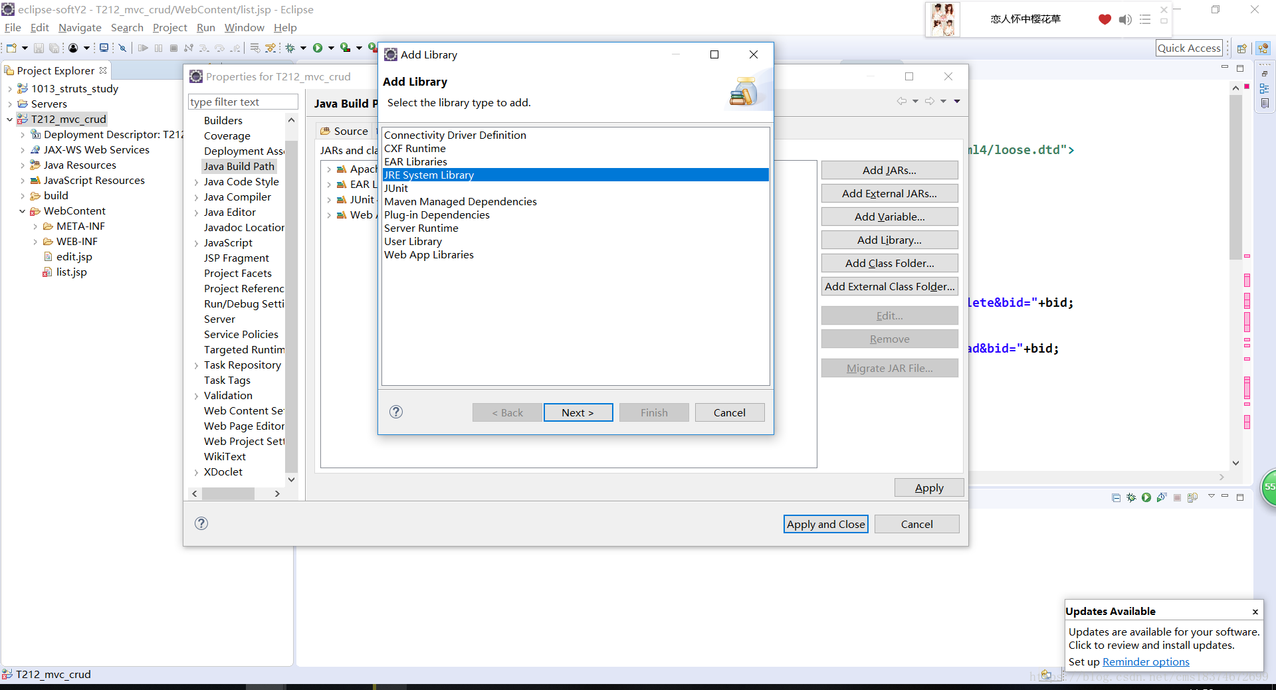The image size is (1276, 690).
Task: Open the Project menu
Action: point(169,27)
